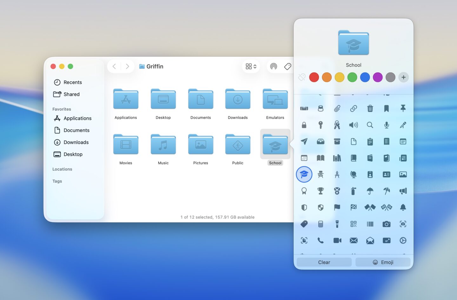The height and width of the screenshot is (300, 457).
Task: Open the Emoji picker
Action: [x=383, y=262]
